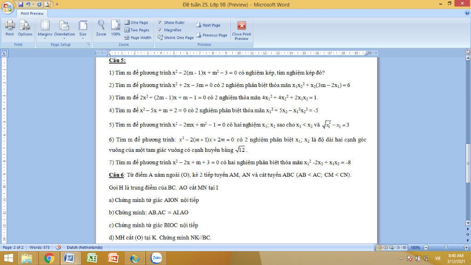
Task: Switch to Draft view
Action: (404, 248)
